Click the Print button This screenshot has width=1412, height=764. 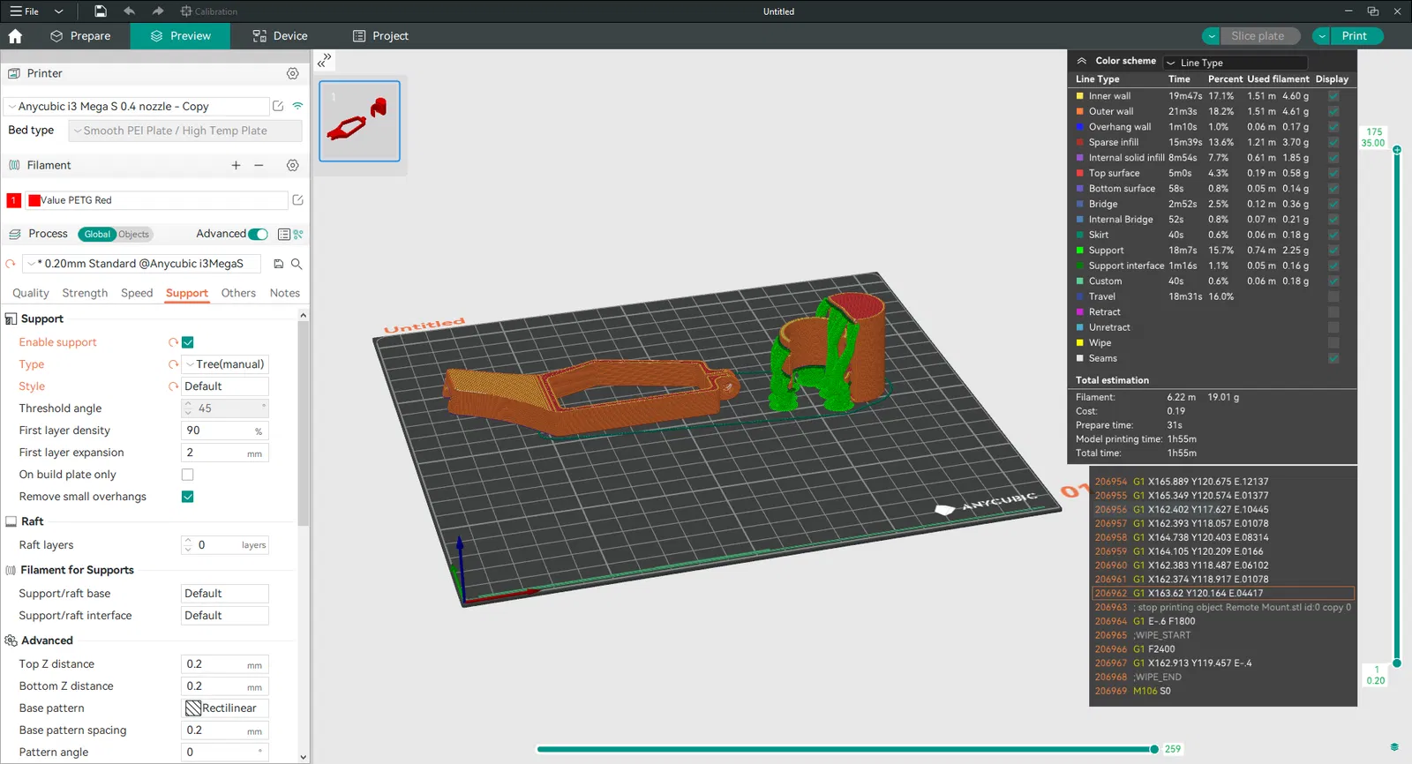tap(1354, 36)
